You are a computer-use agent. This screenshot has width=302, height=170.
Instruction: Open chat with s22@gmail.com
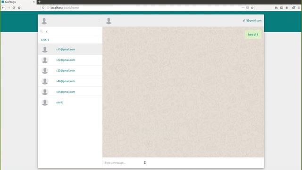70,70
